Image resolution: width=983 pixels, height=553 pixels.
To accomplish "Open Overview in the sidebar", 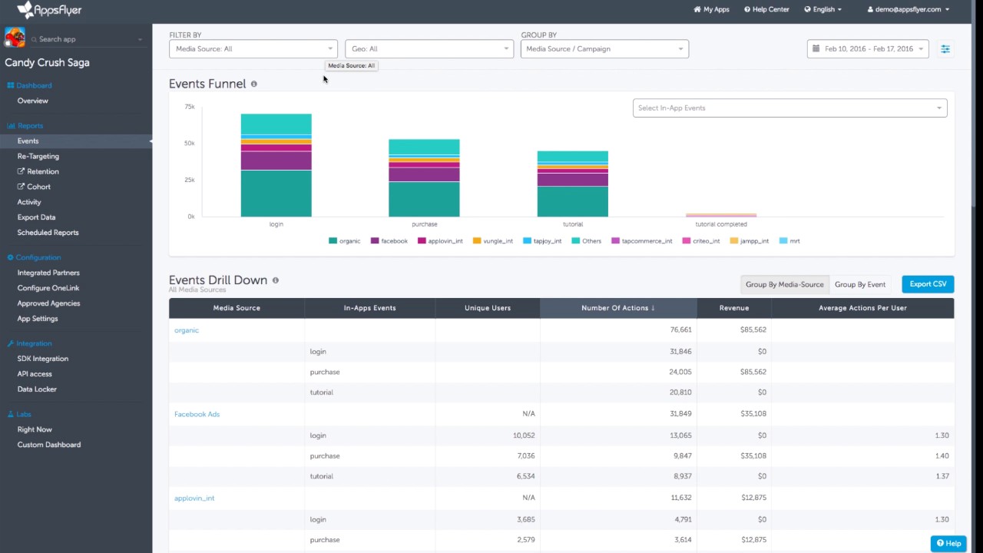I will click(x=33, y=101).
